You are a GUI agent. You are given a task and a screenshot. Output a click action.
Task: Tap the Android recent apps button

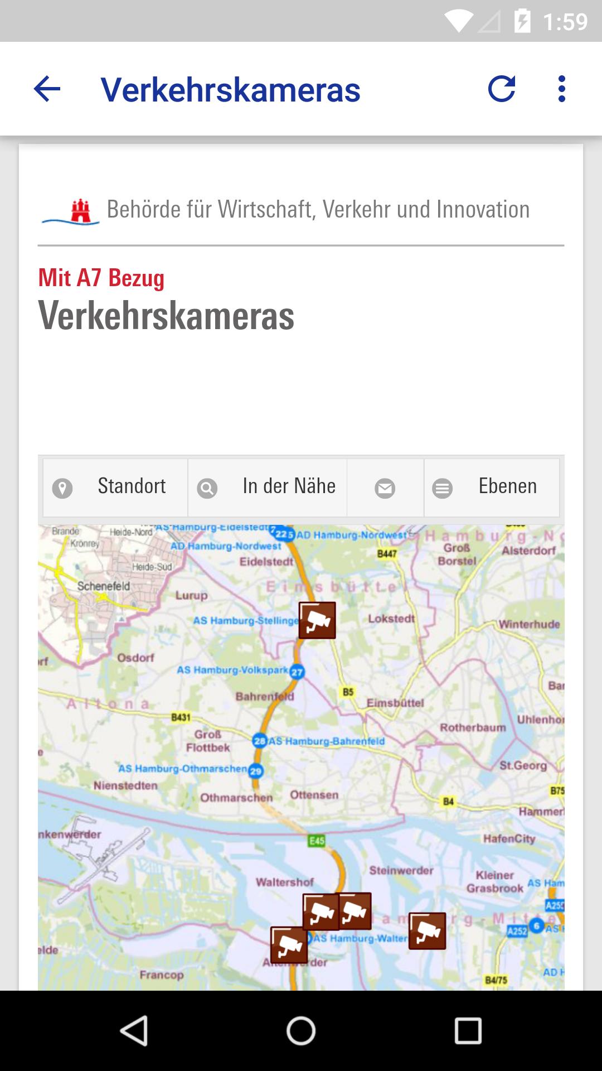click(x=468, y=1030)
